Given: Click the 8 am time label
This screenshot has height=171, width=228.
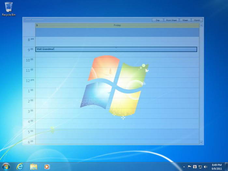Looking at the screenshot, I should click(x=31, y=39).
